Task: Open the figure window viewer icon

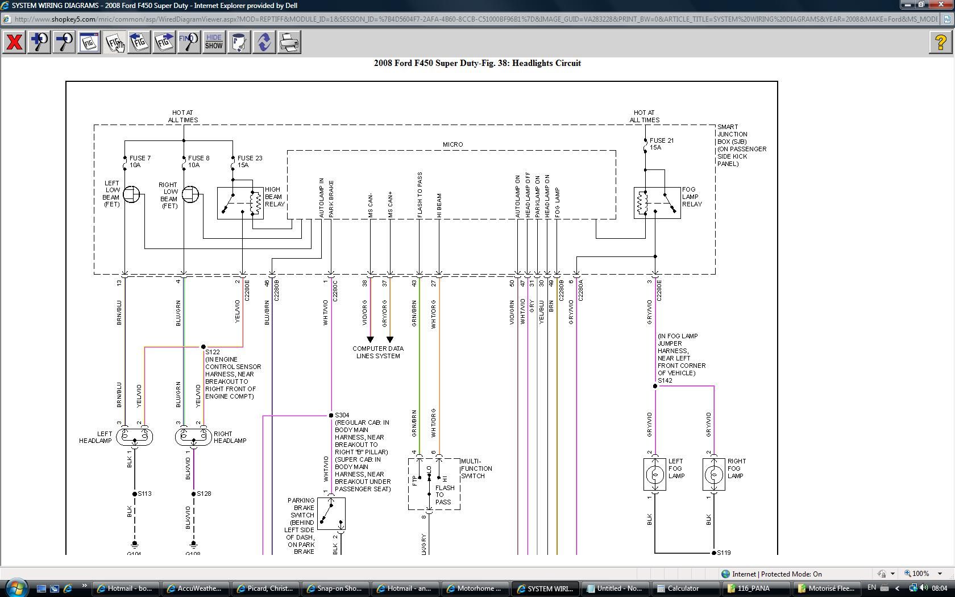Action: pos(88,42)
